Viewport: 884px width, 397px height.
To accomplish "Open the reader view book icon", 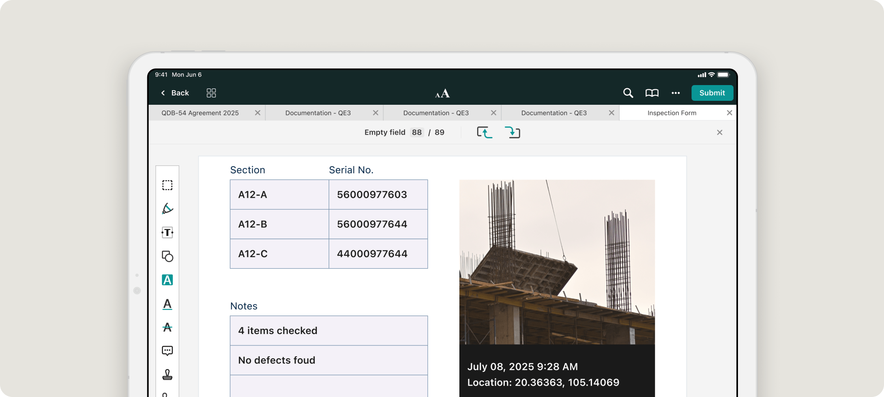I will (x=652, y=93).
